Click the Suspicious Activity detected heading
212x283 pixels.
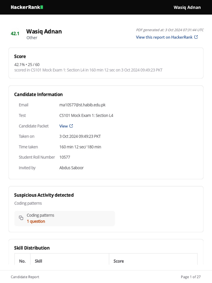pyautogui.click(x=44, y=195)
